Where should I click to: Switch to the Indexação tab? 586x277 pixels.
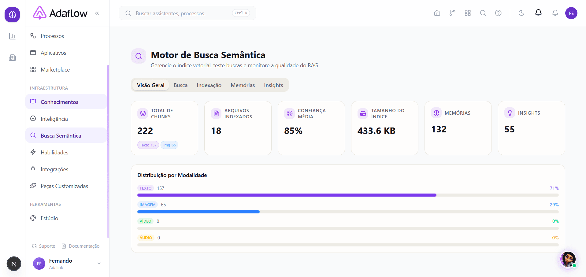[x=209, y=85]
